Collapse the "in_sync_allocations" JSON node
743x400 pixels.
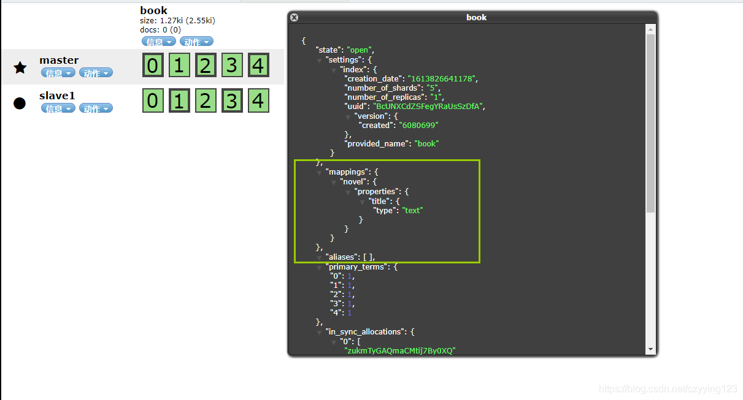click(319, 332)
